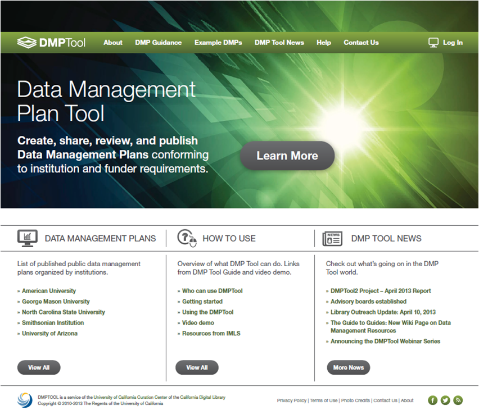Click the California Digital Library swirl logo
This screenshot has height=410, width=479.
pyautogui.click(x=25, y=400)
